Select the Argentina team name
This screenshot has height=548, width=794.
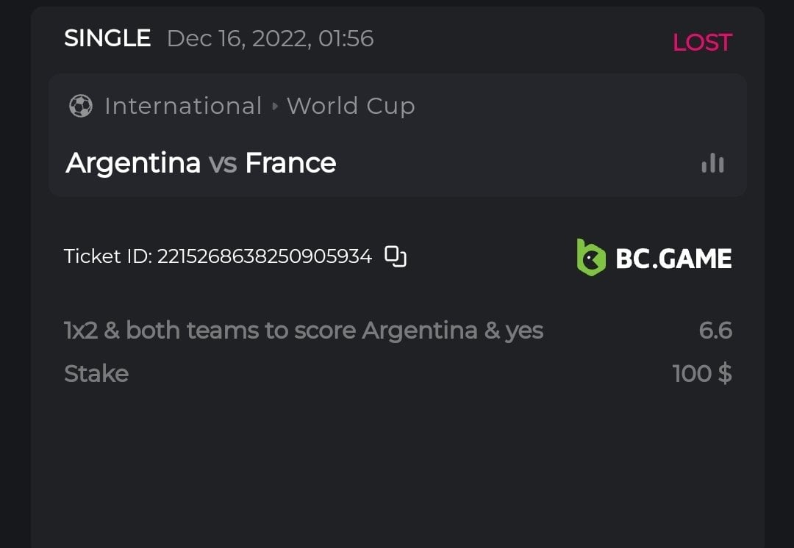tap(133, 163)
